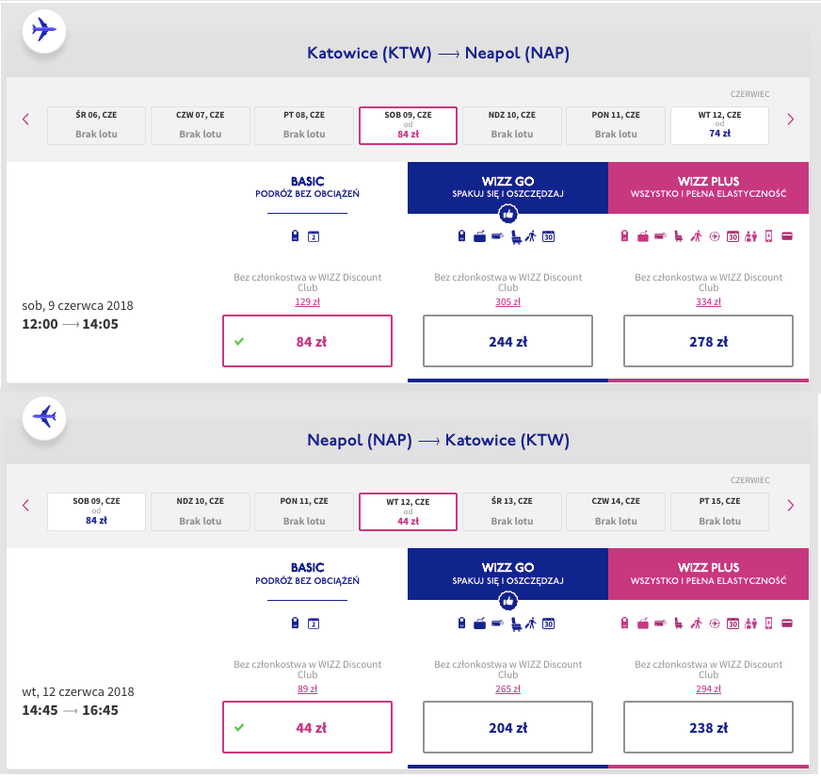
Task: Show earlier dates for Katowice–Neapol flight
Action: coord(25,120)
